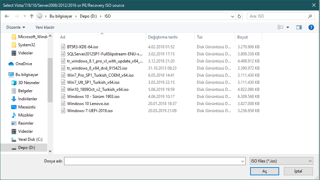Image resolution: width=320 pixels, height=180 pixels.
Task: Click the disc icon of Windows 10 Lenovo.iso
Action: [63, 103]
